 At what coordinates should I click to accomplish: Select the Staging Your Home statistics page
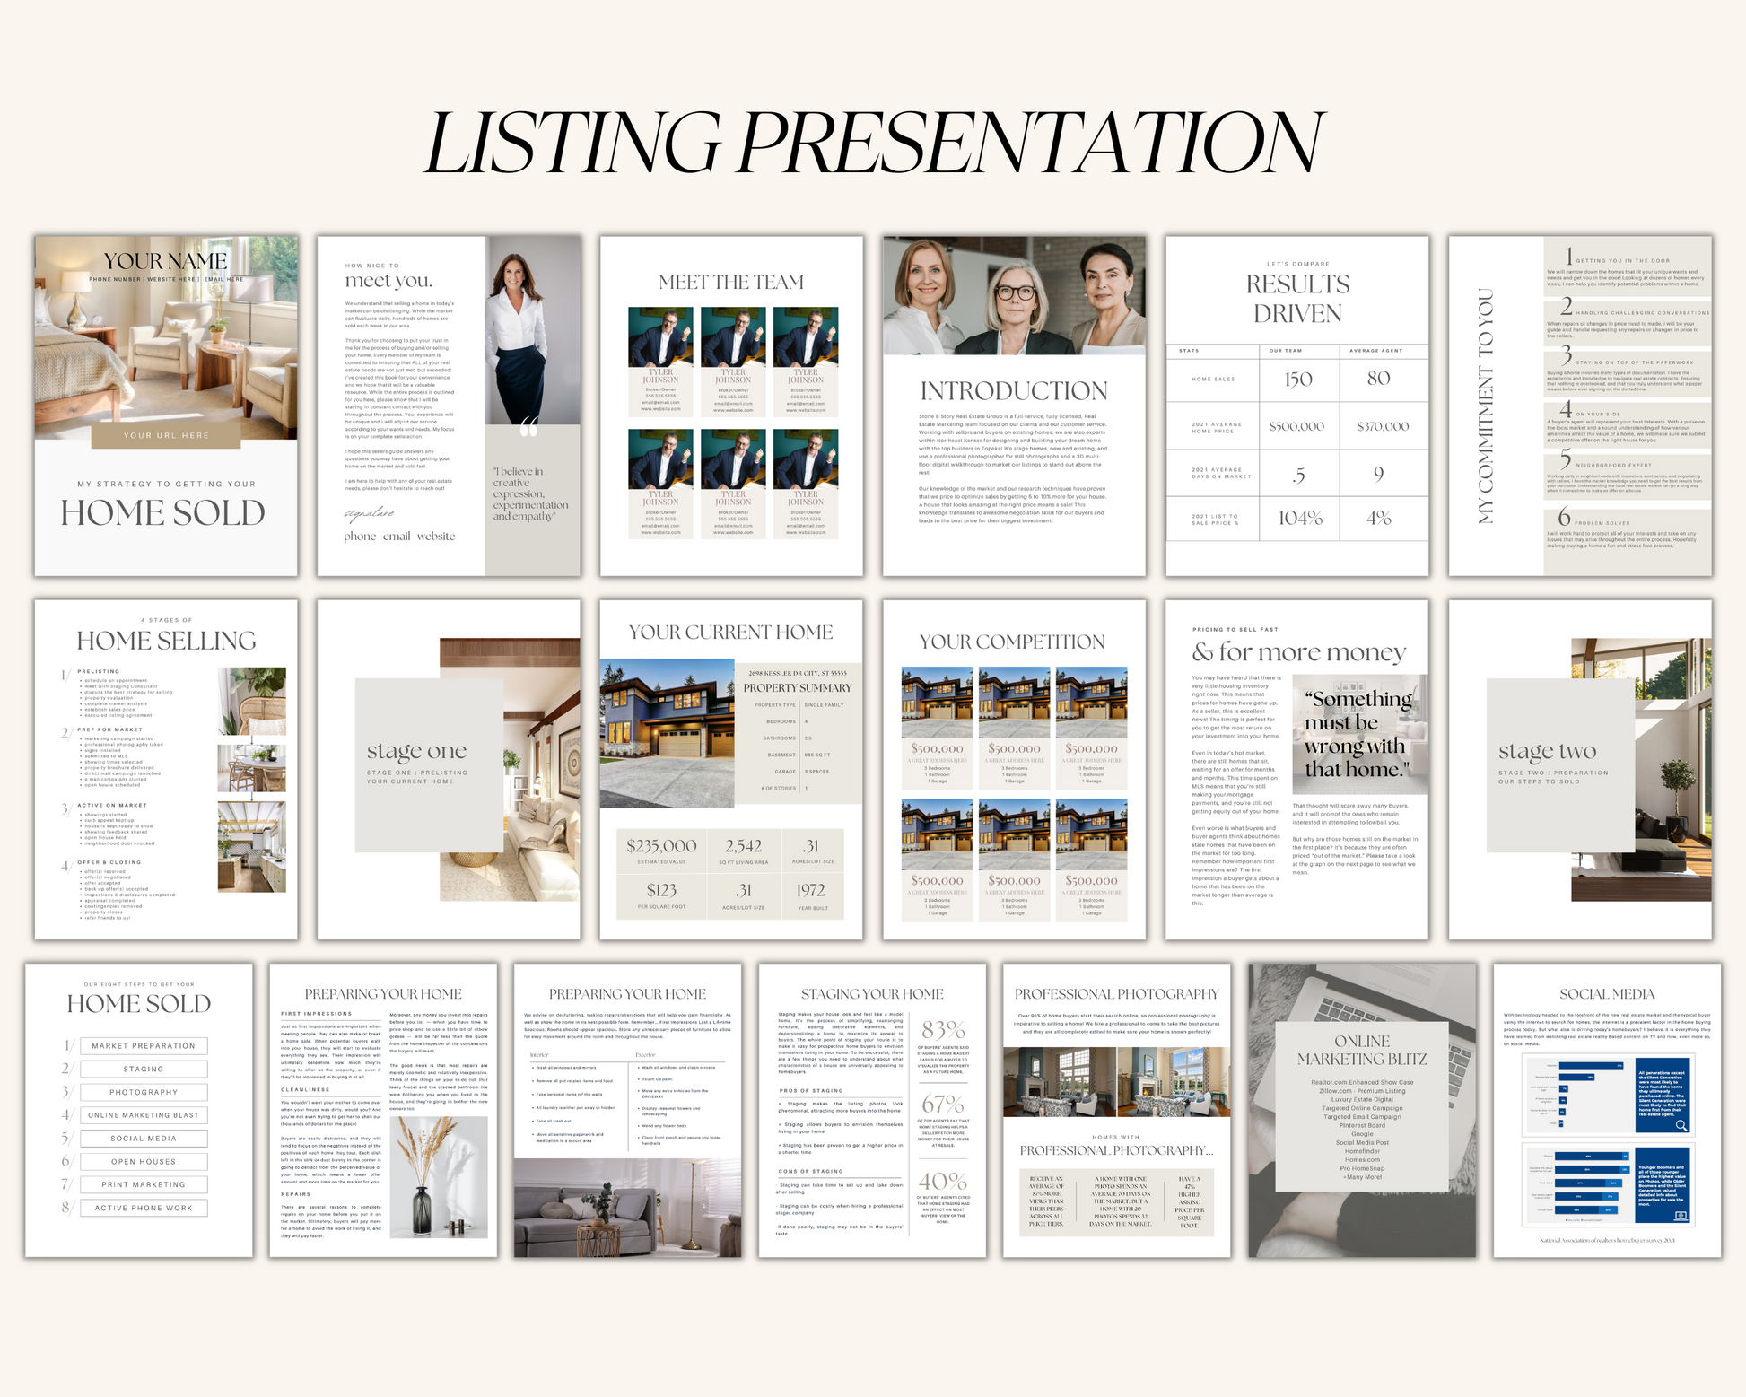[871, 1110]
